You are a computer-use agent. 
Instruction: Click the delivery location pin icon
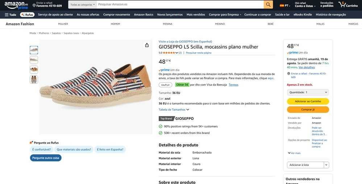(34, 5)
